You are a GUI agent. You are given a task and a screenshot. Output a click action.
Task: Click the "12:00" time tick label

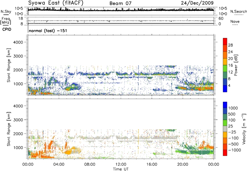tap(121, 165)
